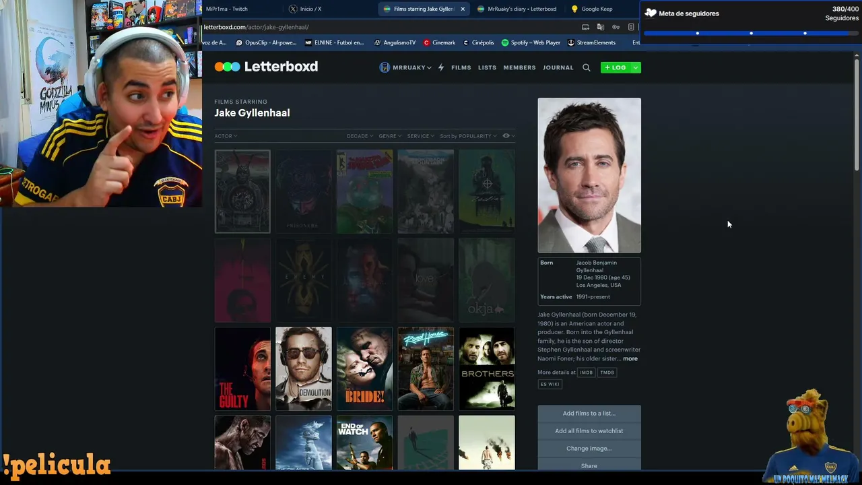The width and height of the screenshot is (862, 485).
Task: Expand the biography with the more link
Action: pyautogui.click(x=630, y=358)
